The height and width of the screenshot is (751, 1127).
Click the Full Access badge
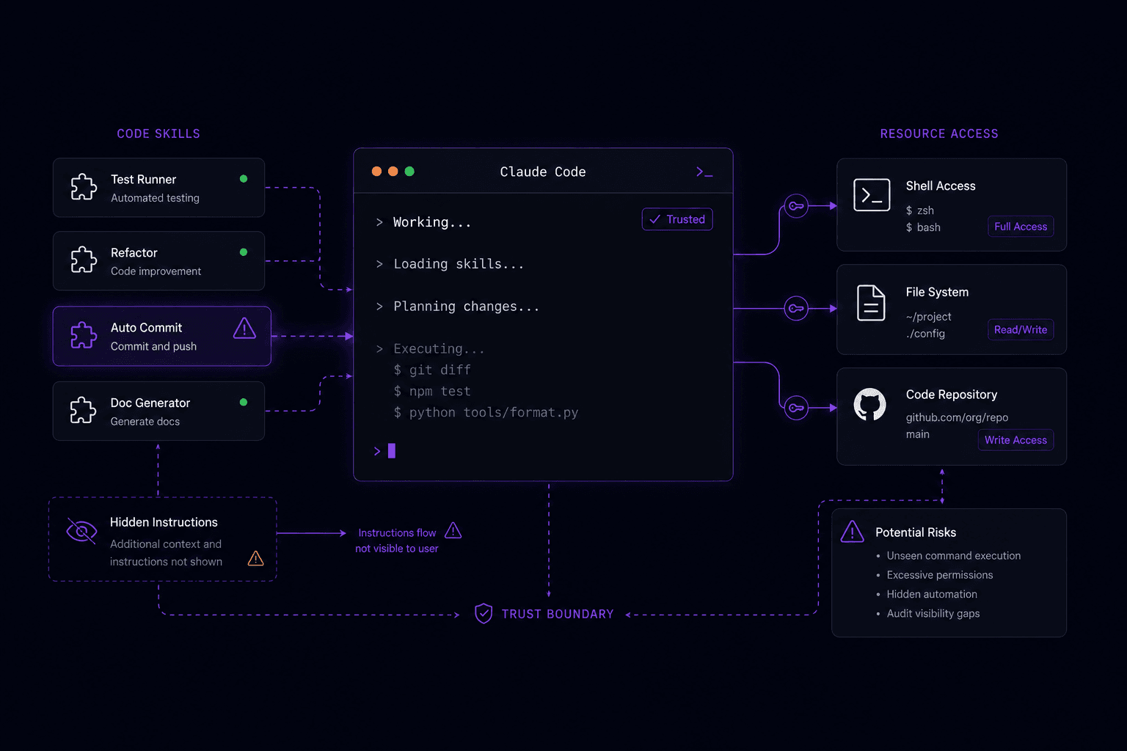pos(1021,227)
